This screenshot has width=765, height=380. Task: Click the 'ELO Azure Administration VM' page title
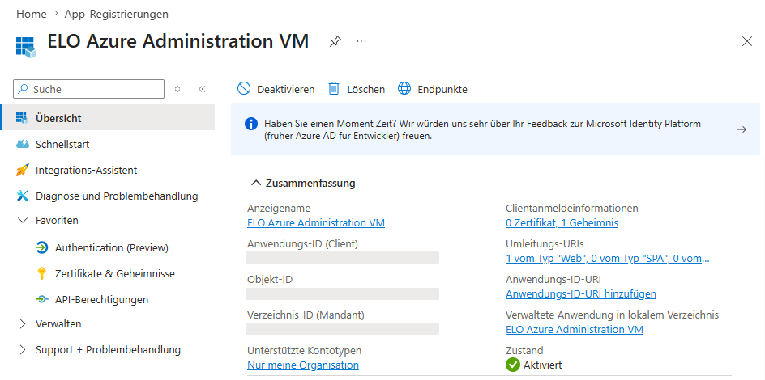click(178, 41)
